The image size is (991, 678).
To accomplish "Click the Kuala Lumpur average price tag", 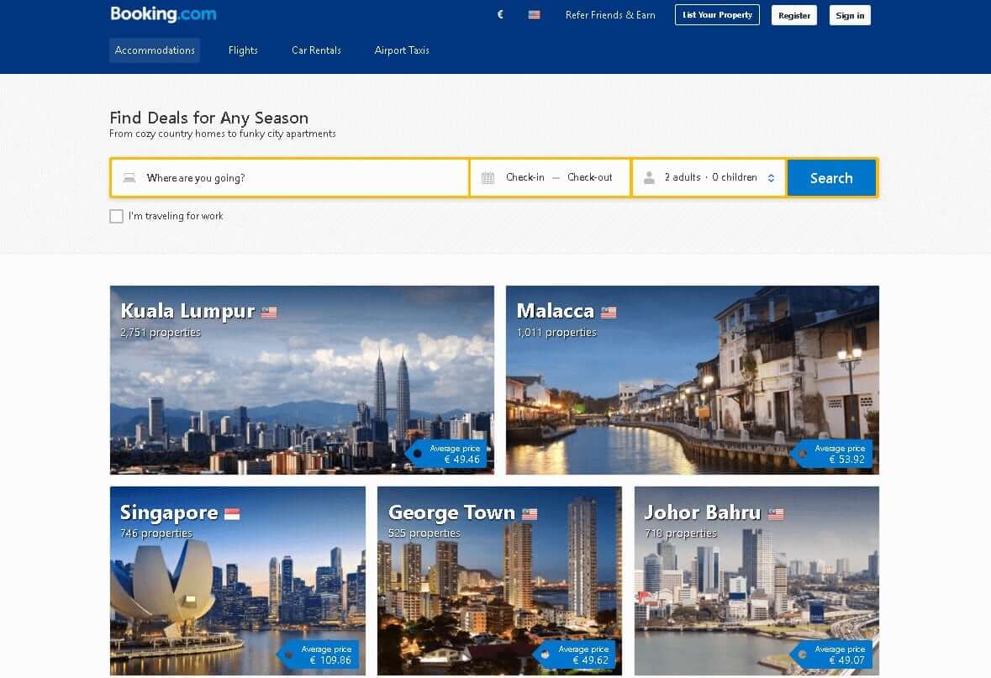I will tap(449, 454).
